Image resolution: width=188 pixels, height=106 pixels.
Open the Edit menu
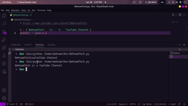[x=8, y=10]
